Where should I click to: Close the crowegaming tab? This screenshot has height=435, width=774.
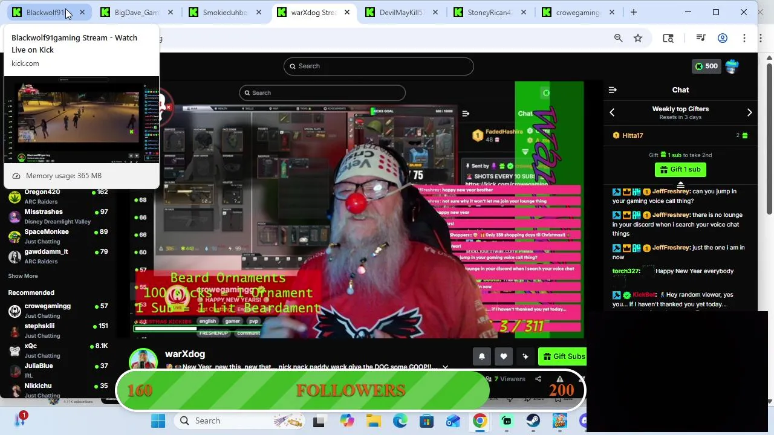click(612, 12)
